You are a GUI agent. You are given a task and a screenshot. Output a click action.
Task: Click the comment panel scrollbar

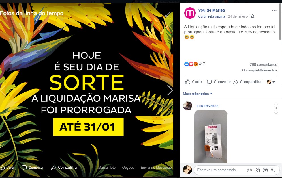(280, 21)
